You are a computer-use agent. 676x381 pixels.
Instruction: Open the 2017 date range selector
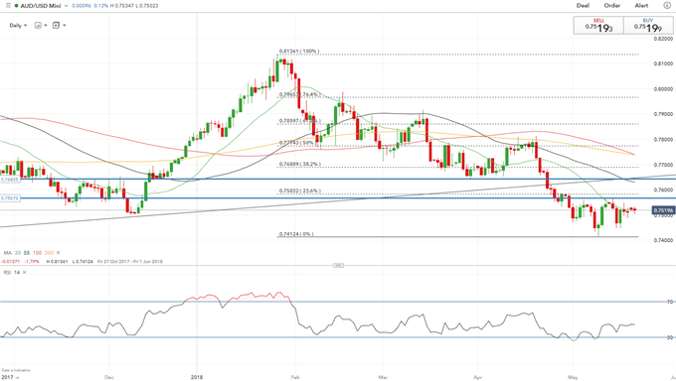pos(10,377)
